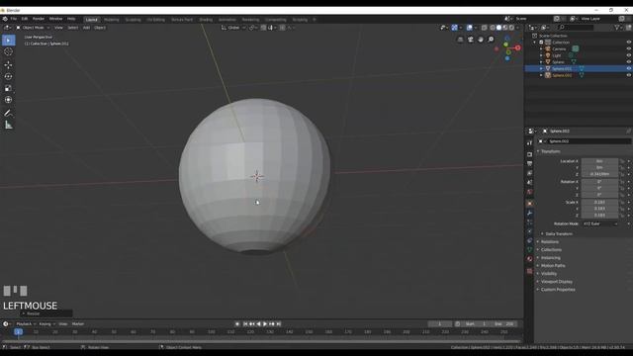Open the viewport Add menu

point(86,28)
